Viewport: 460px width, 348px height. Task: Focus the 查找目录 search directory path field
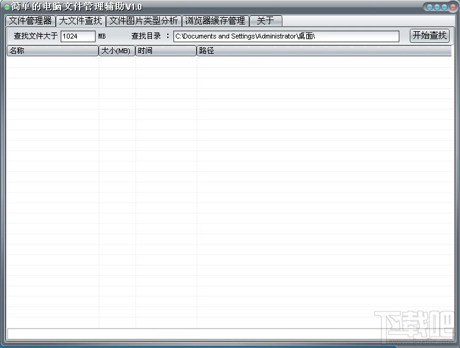point(286,36)
